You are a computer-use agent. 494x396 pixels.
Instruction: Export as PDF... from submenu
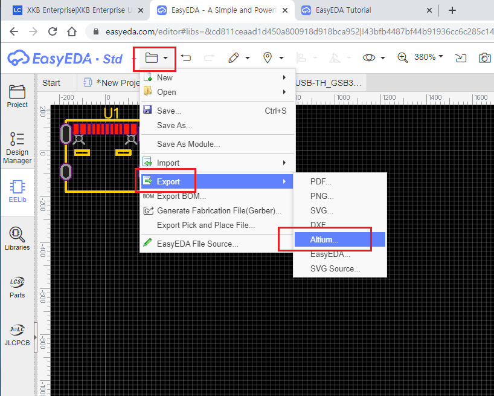tap(339, 181)
